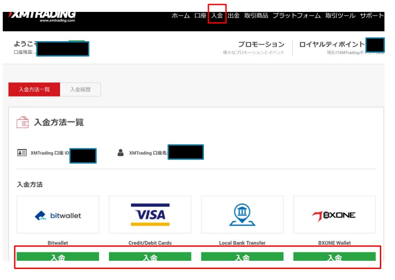The height and width of the screenshot is (280, 395).
Task: Select the Local Bank Transfer icon card
Action: click(242, 215)
